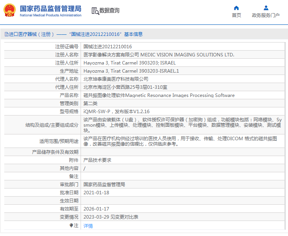Click the document icon before 进口医疗器械
Viewport: 288px width, 236px height.
click(7, 34)
